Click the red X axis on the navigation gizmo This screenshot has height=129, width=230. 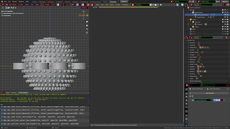click(83, 15)
